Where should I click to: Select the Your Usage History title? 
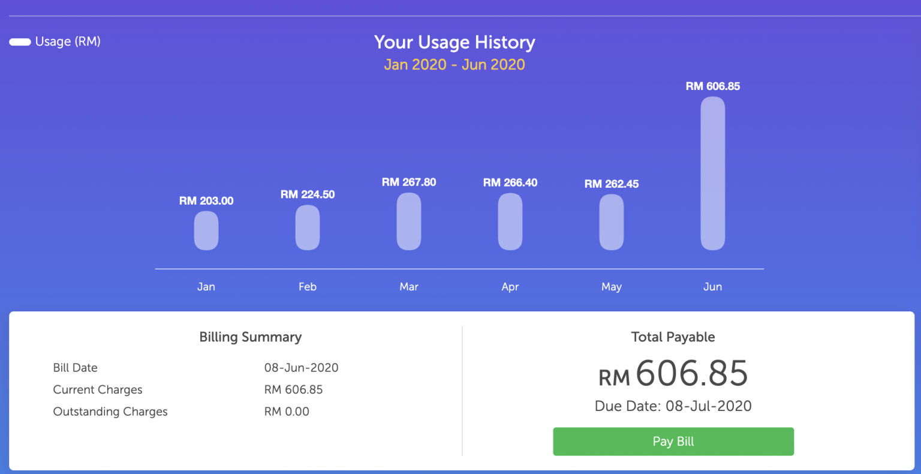coord(455,42)
